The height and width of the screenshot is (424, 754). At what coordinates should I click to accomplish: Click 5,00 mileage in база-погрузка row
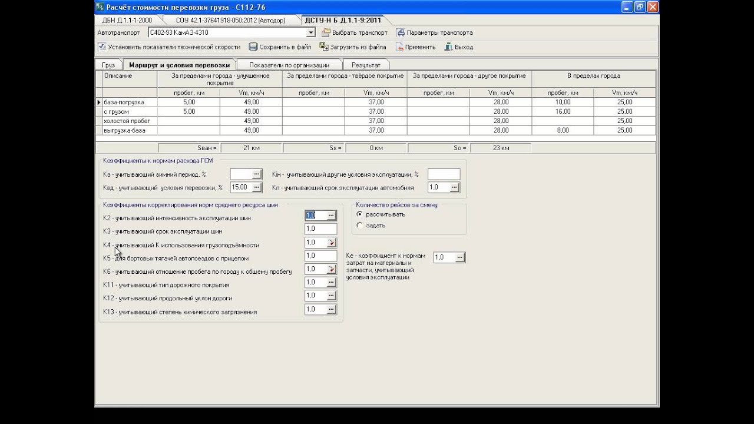coord(188,102)
